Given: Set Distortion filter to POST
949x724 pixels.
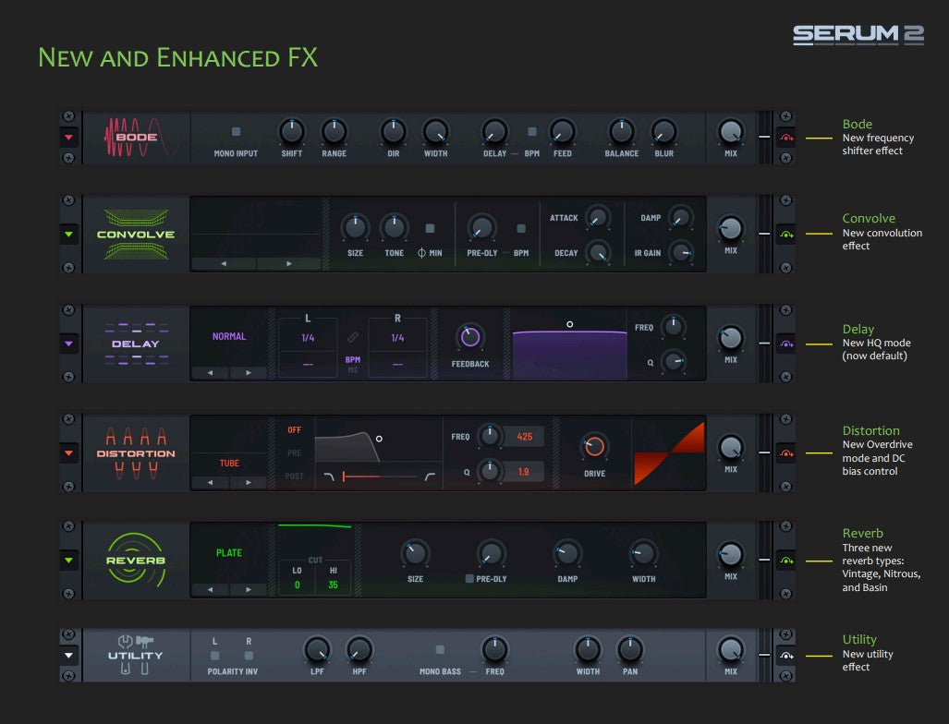Looking at the screenshot, I should [294, 476].
